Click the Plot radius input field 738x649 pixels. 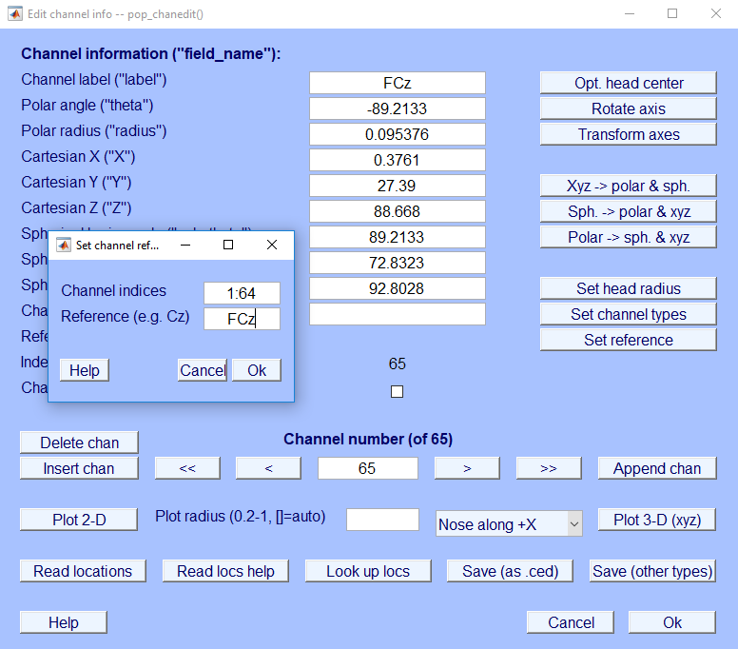point(382,520)
